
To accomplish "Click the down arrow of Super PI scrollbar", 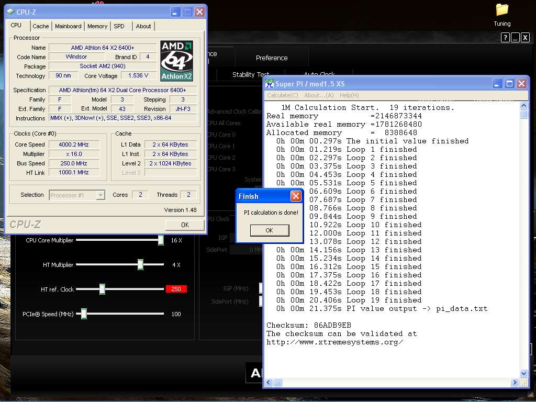I will 523,373.
